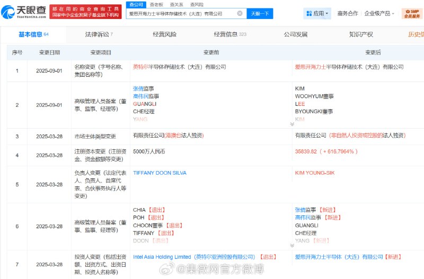
Task: Select the 查老板 search tab
Action: [x=156, y=5]
